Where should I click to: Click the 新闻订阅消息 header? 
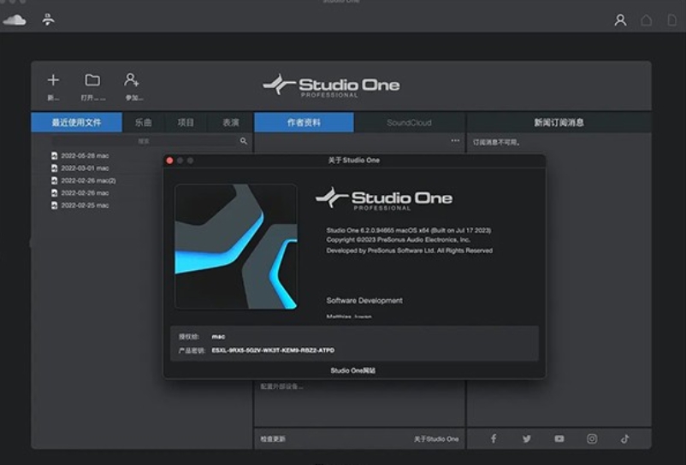point(559,122)
